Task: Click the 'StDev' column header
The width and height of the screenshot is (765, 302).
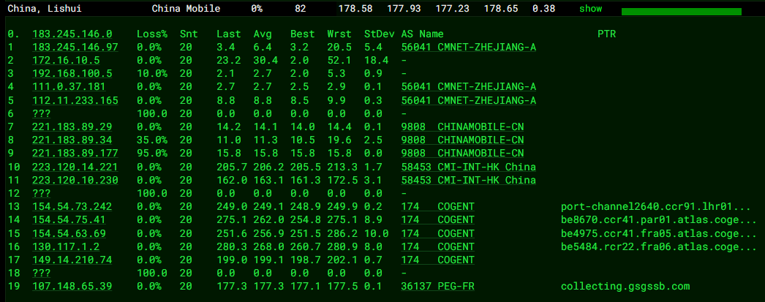Action: point(379,34)
